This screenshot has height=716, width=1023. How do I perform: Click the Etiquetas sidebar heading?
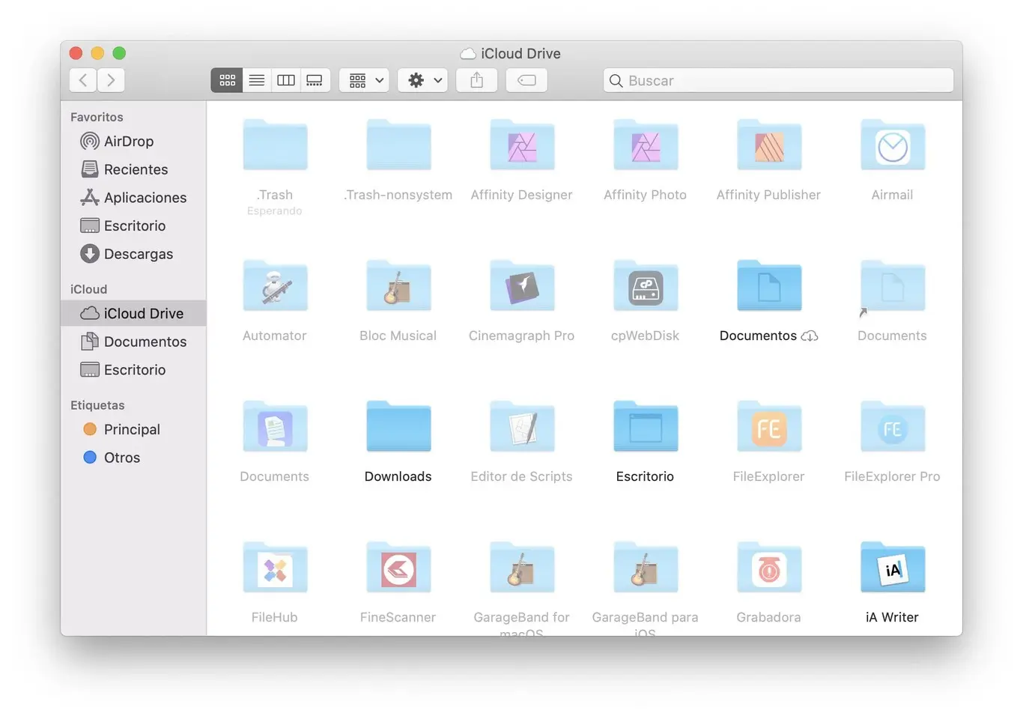[x=97, y=405]
